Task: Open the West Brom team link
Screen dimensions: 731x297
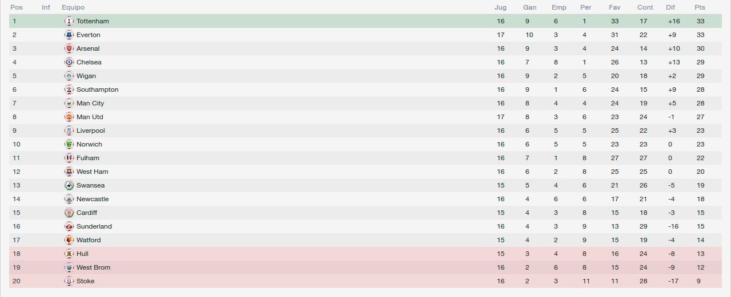Action: click(x=94, y=267)
